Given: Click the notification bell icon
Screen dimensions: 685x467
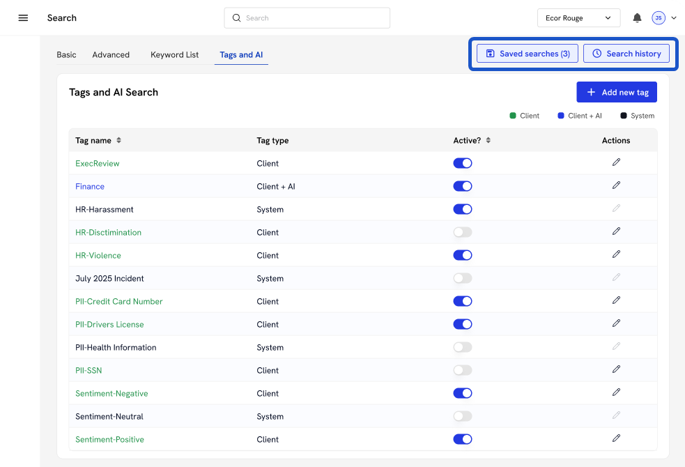Looking at the screenshot, I should tap(637, 18).
